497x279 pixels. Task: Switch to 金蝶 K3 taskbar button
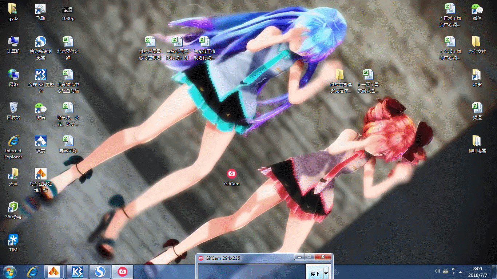click(x=77, y=272)
